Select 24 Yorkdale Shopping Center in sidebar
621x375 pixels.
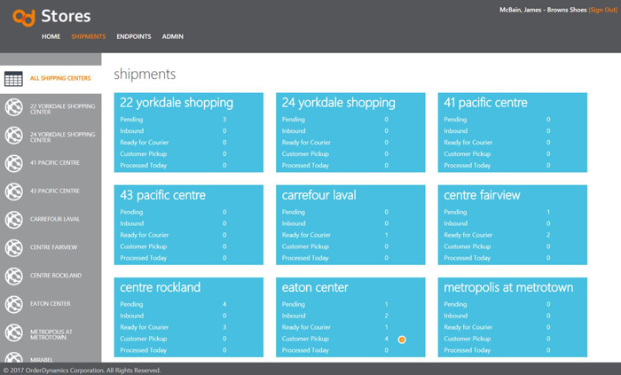click(x=51, y=136)
